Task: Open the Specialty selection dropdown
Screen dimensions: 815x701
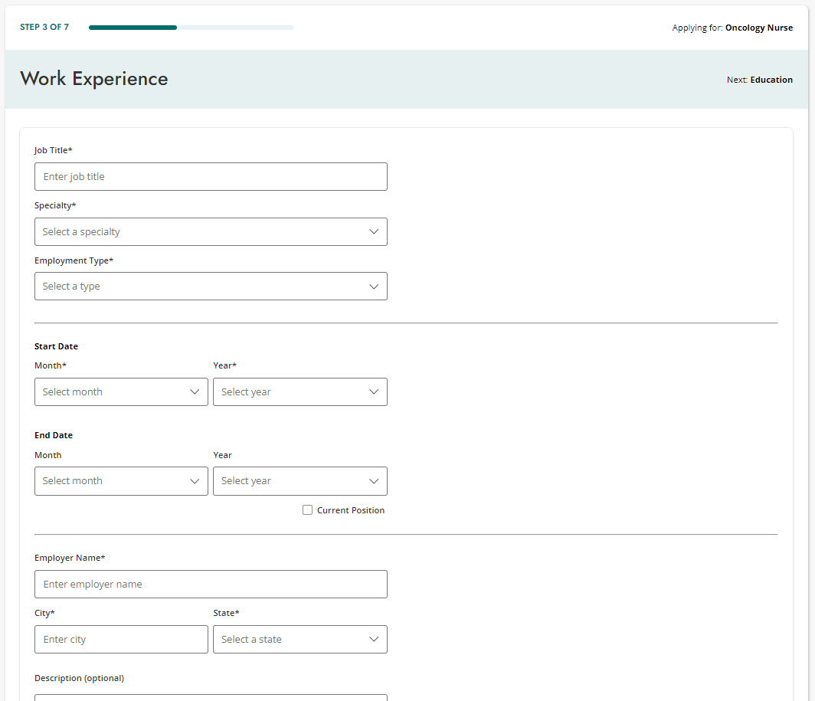Action: tap(211, 231)
